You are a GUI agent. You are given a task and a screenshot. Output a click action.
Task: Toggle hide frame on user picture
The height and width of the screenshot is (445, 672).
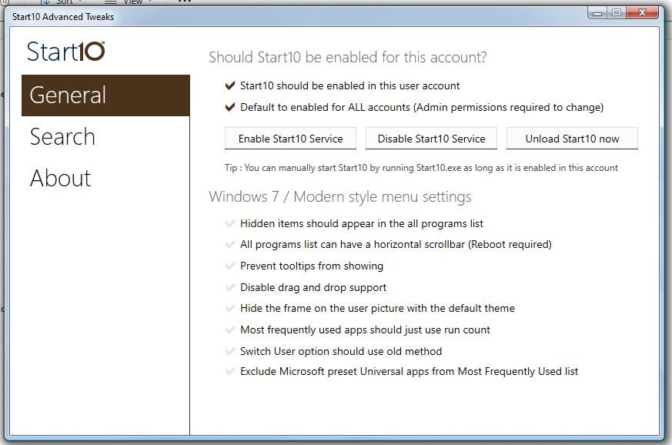(x=229, y=308)
